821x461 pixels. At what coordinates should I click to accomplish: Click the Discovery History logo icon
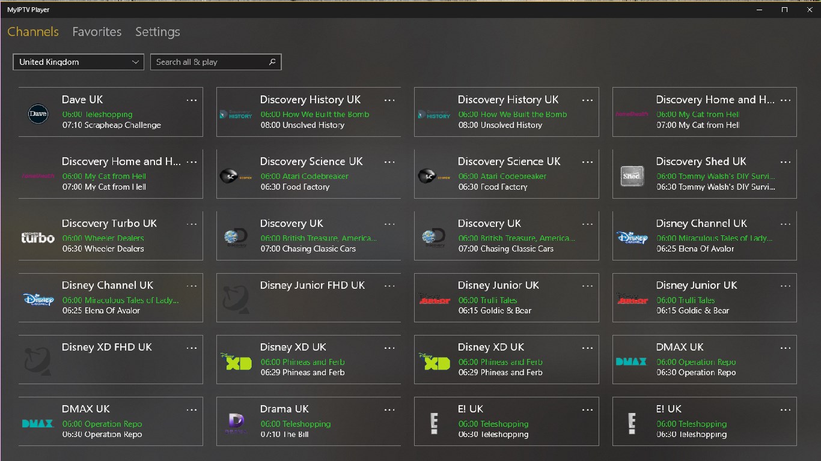pyautogui.click(x=235, y=113)
